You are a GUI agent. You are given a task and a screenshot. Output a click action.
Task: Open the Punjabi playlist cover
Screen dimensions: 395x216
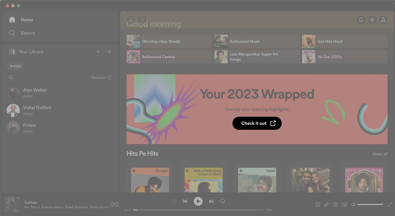coord(150,180)
